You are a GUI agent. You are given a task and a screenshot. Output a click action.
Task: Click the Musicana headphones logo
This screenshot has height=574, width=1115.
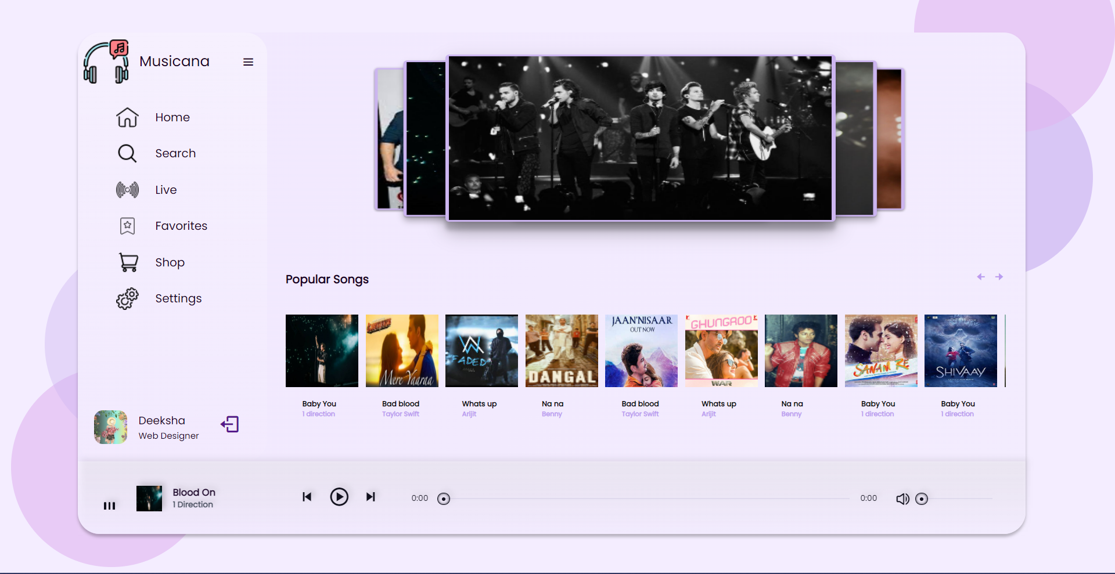point(107,60)
